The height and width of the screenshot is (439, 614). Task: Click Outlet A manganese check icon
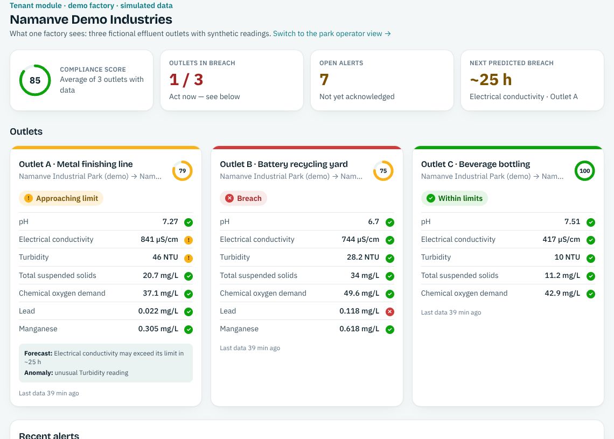click(189, 329)
